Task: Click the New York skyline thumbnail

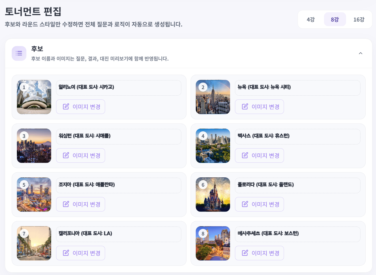Action: click(x=213, y=97)
